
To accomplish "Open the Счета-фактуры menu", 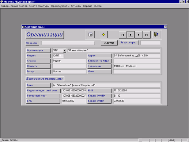I will pos(39,6).
